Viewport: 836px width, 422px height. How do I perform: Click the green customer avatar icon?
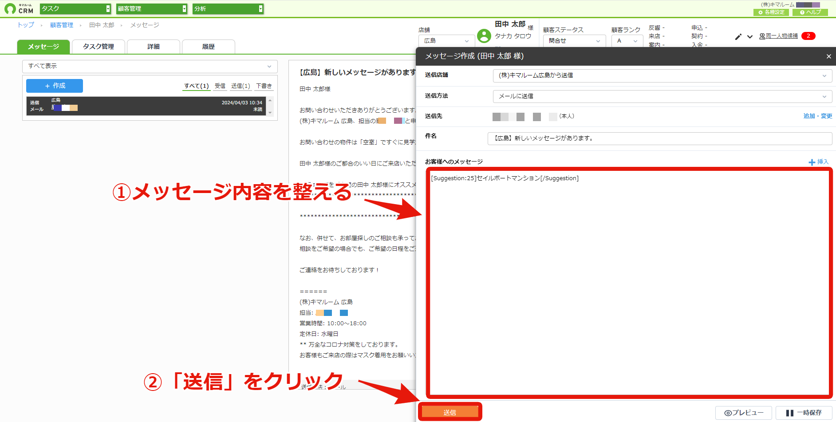tap(484, 35)
